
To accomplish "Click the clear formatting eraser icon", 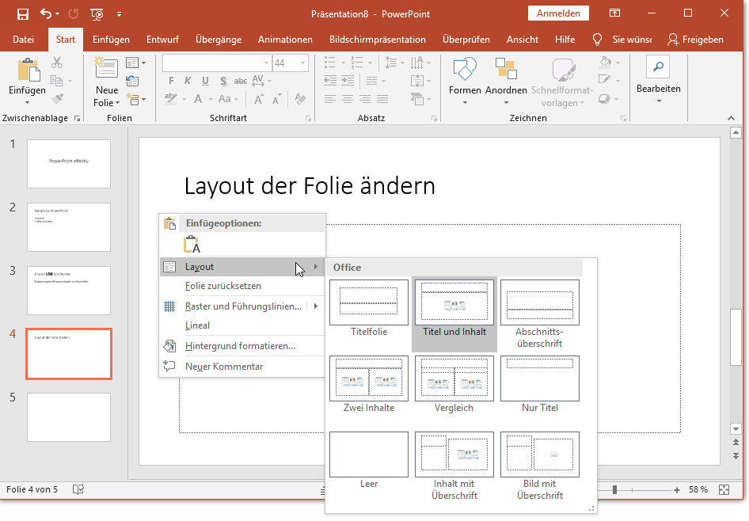I will pyautogui.click(x=300, y=99).
